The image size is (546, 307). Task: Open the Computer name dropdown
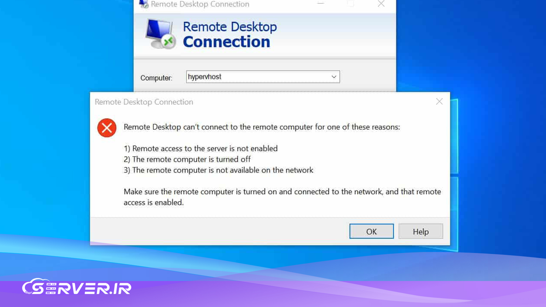[334, 77]
